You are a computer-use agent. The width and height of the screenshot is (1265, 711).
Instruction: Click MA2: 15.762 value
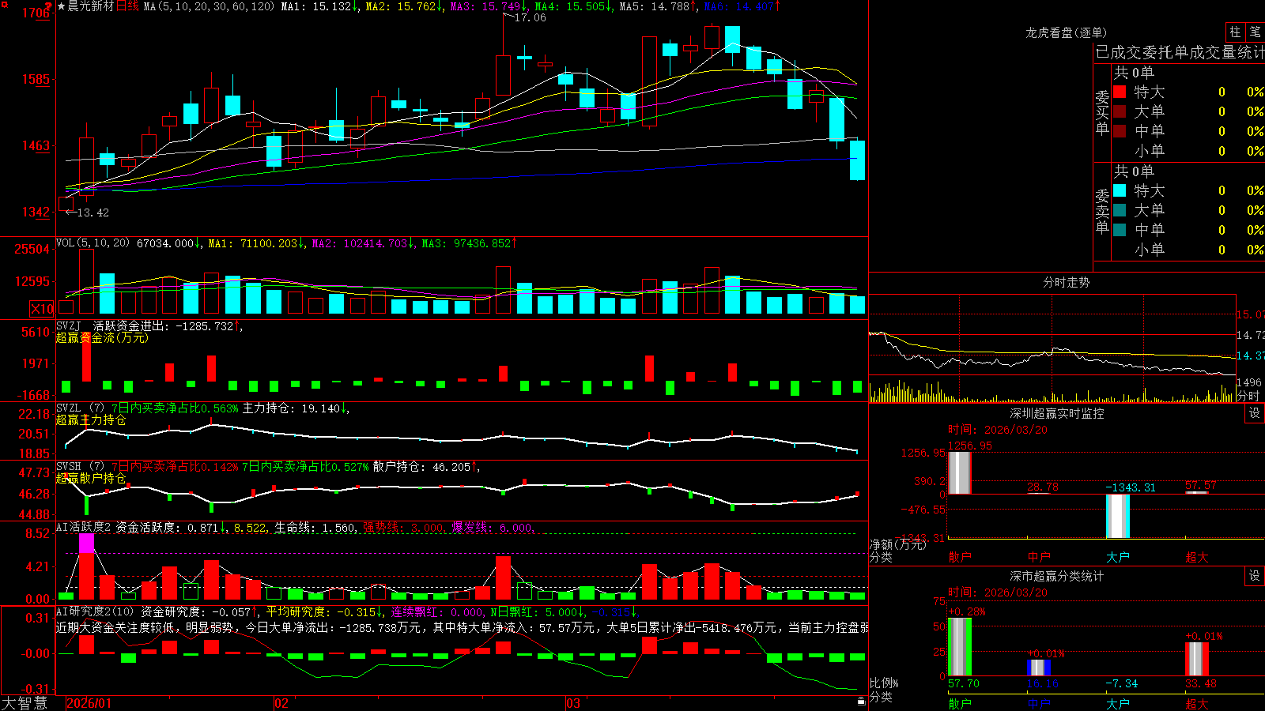click(405, 6)
